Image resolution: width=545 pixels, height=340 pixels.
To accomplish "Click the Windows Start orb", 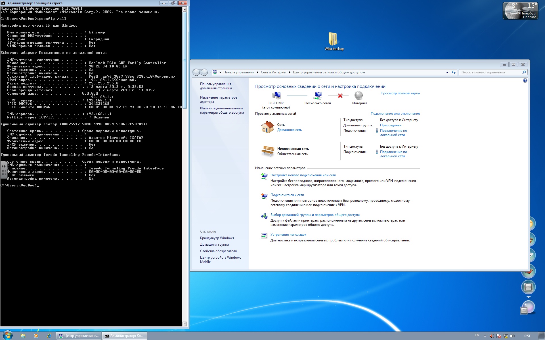I will [8, 335].
